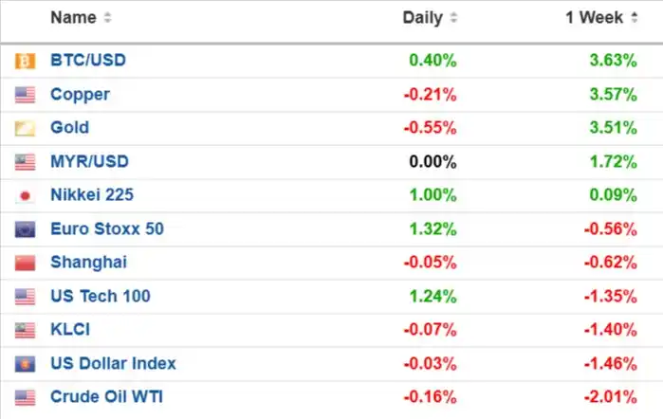Click the Japan flag beside Nikkei 225
The height and width of the screenshot is (419, 663).
[x=25, y=196]
